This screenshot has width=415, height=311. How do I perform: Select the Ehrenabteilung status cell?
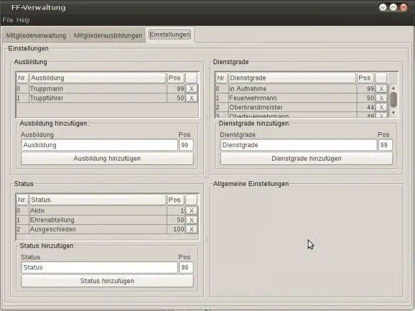(x=97, y=220)
